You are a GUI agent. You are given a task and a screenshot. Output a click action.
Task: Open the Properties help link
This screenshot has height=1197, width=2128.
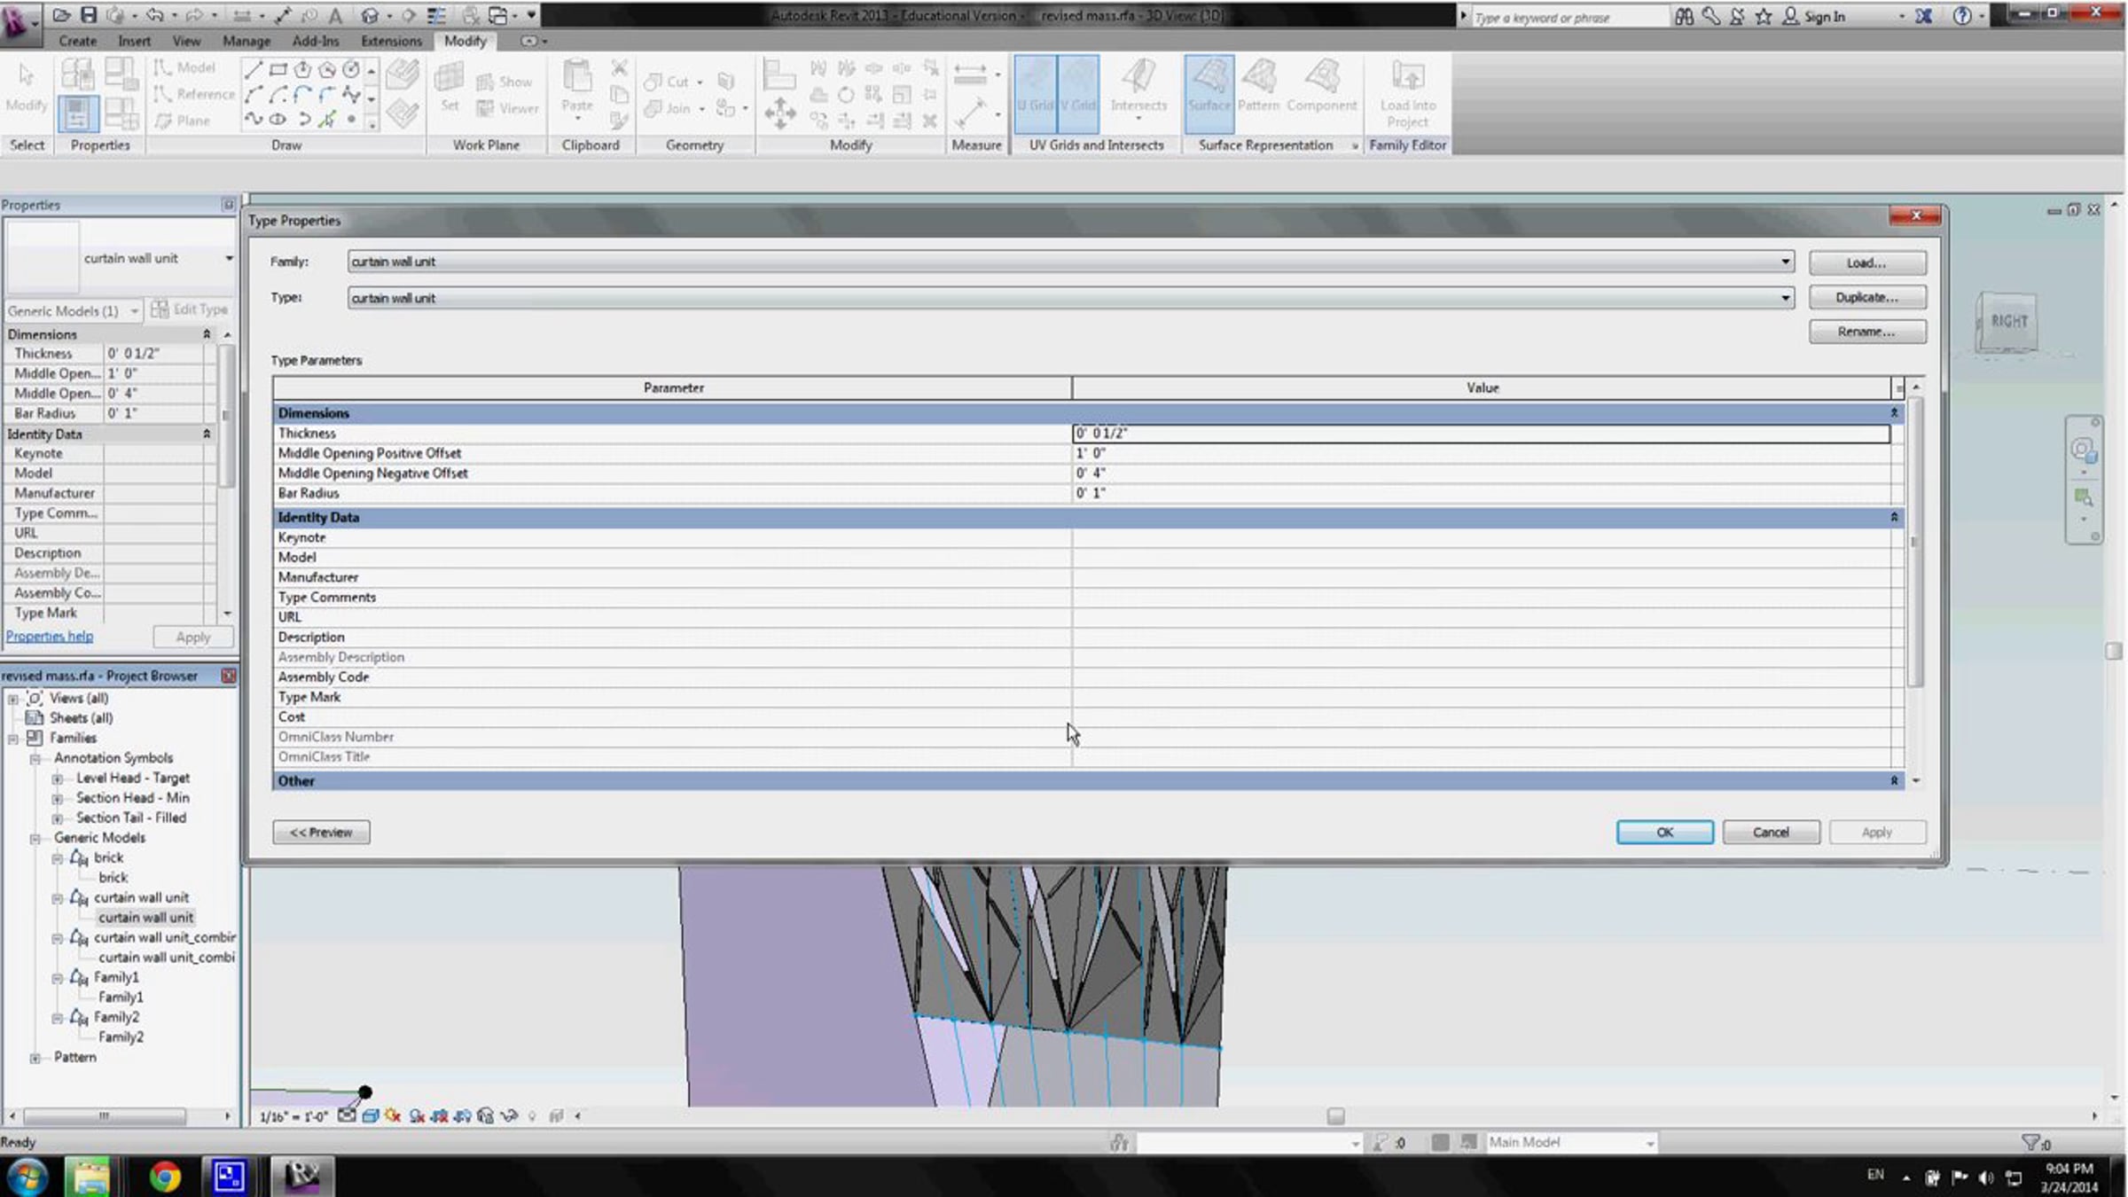tap(50, 637)
